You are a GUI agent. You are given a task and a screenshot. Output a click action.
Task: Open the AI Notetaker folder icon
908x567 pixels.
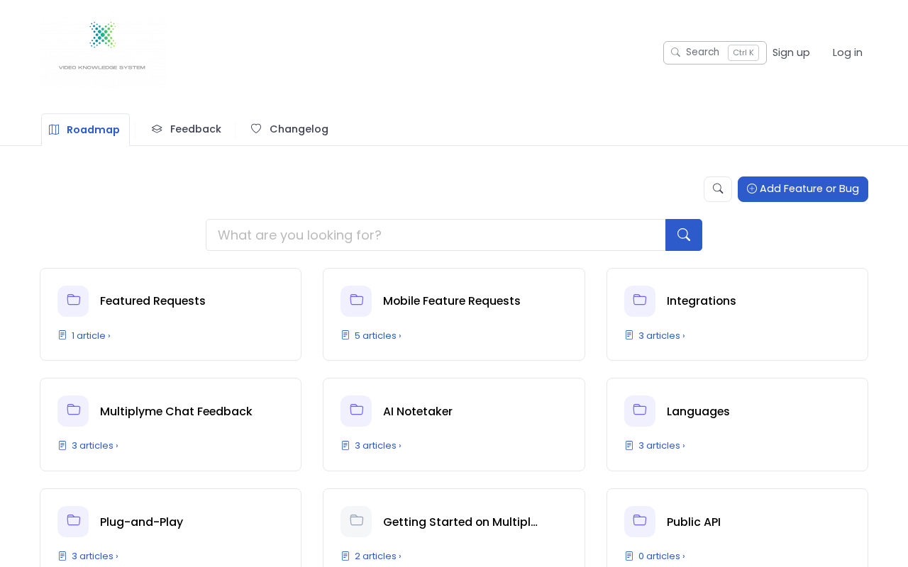(x=356, y=411)
